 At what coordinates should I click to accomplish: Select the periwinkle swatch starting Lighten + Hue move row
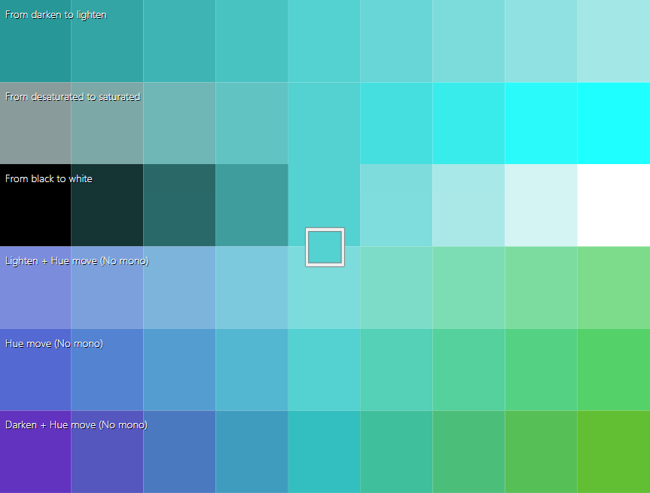(x=35, y=295)
